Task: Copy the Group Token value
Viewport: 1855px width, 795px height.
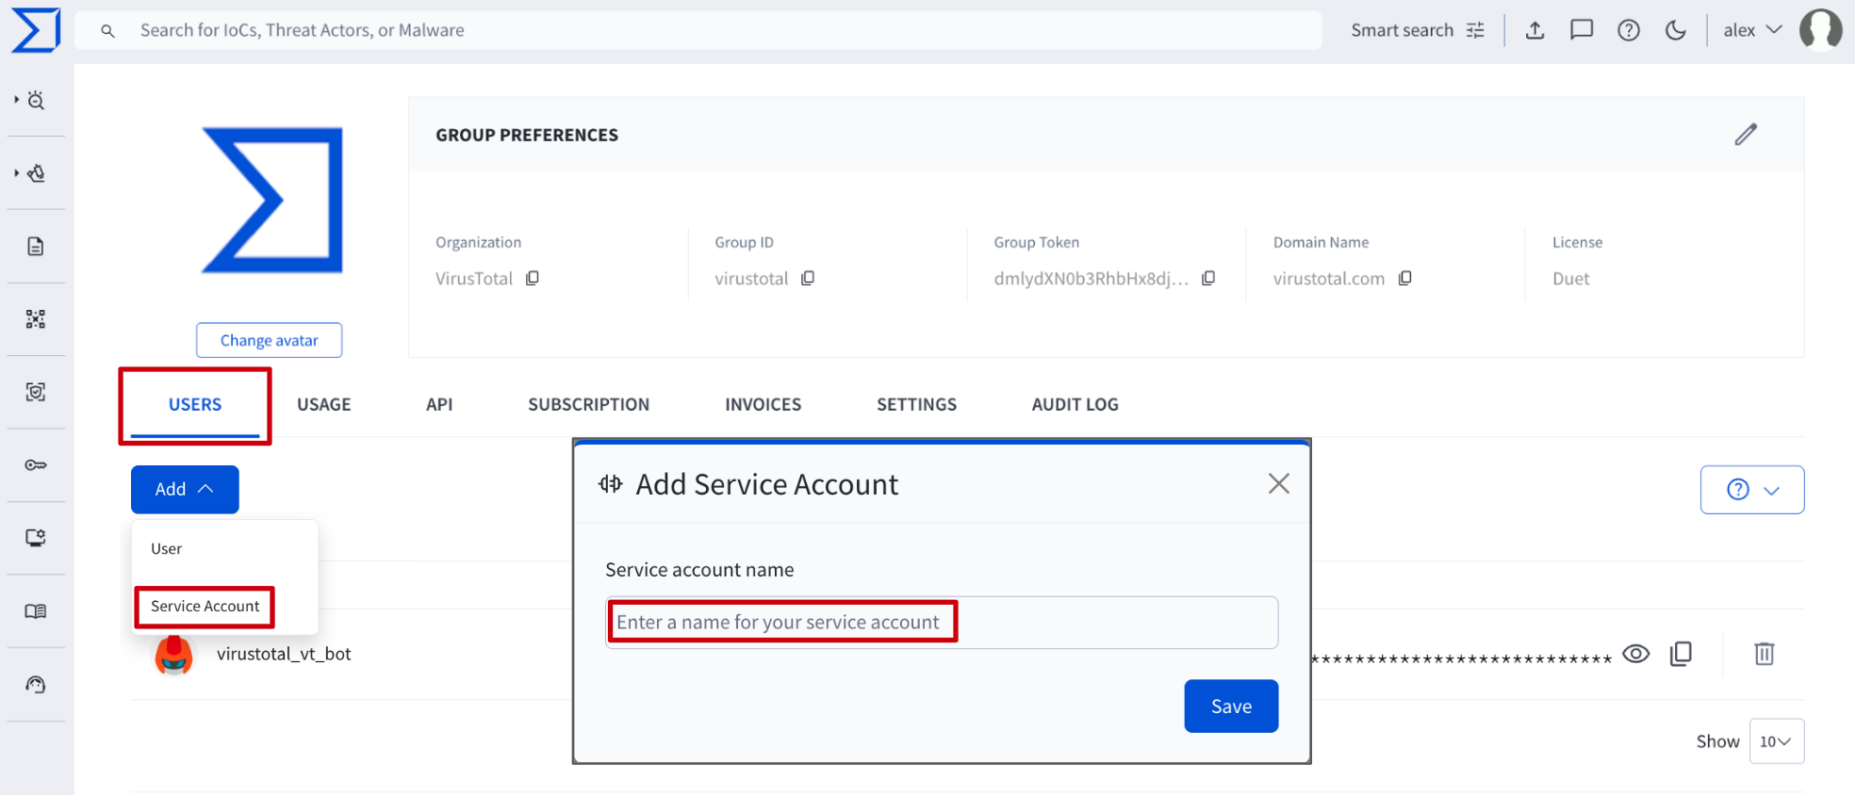Action: click(1208, 278)
